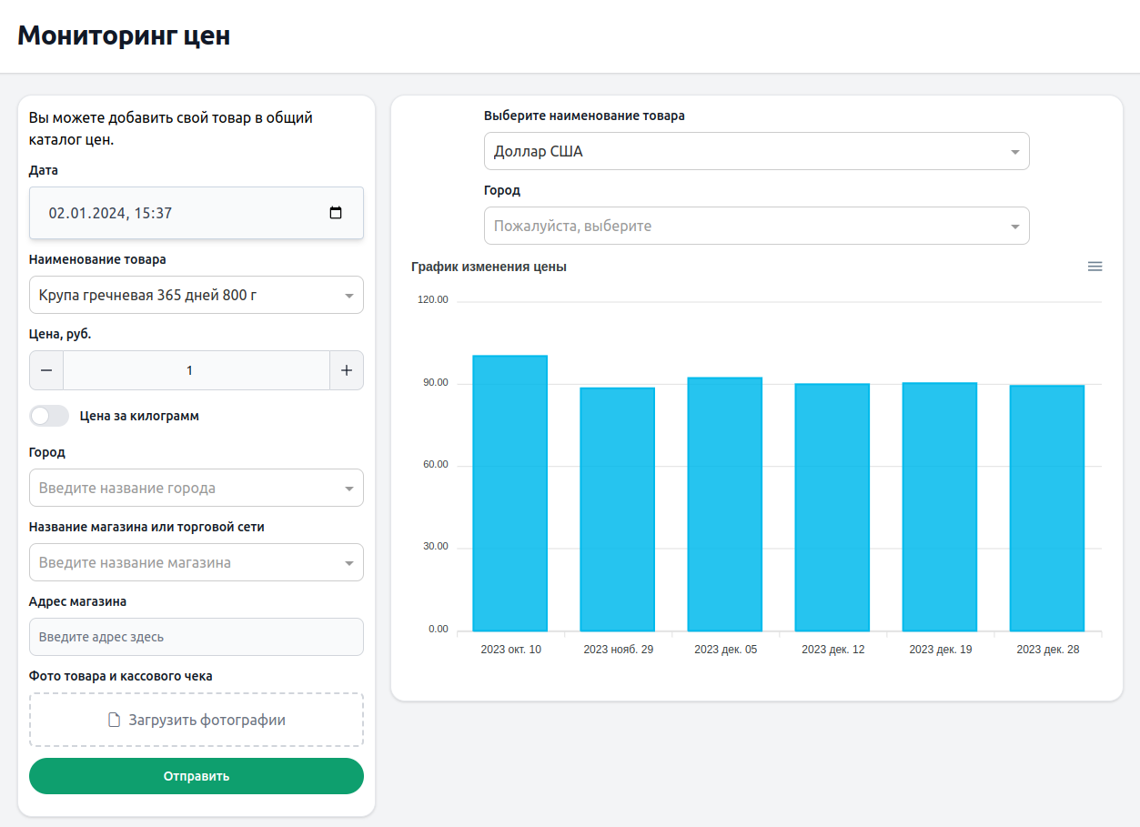Click 'Загрузить фотографии' upload area
The height and width of the screenshot is (827, 1140).
[207, 721]
